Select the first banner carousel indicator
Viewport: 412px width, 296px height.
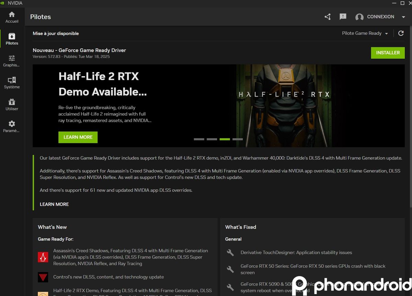(x=199, y=139)
